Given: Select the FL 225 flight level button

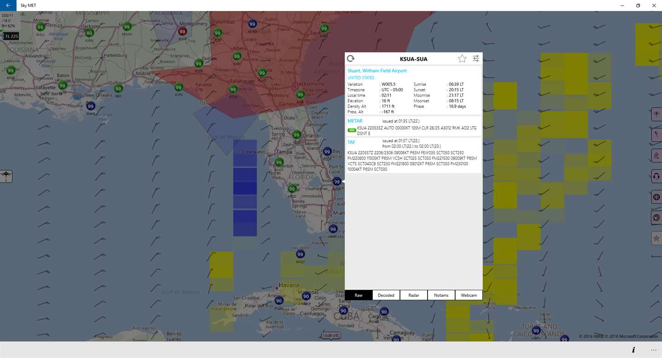Looking at the screenshot, I should (x=11, y=36).
